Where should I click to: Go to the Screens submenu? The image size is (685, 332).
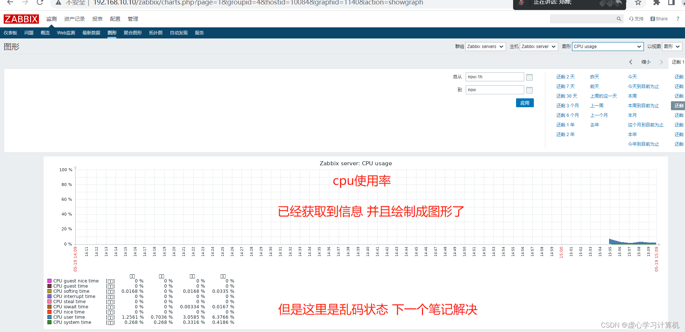133,33
